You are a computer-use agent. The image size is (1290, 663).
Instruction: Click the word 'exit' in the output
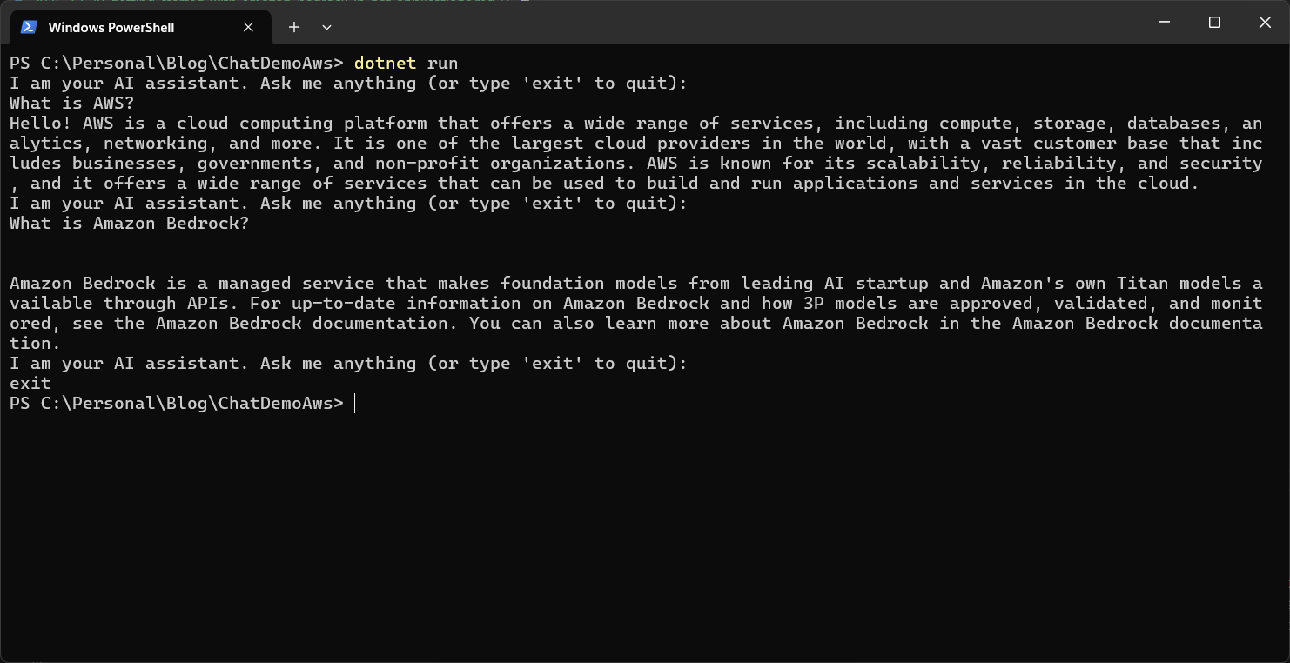(29, 383)
